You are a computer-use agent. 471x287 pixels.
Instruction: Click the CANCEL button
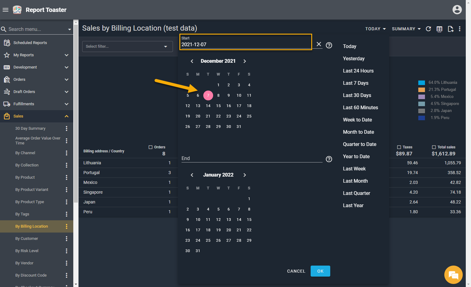[x=296, y=271]
